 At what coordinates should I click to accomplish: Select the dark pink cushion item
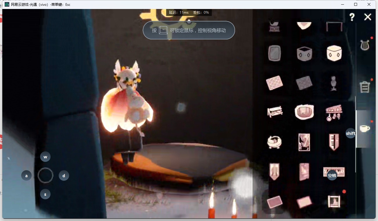click(275, 202)
